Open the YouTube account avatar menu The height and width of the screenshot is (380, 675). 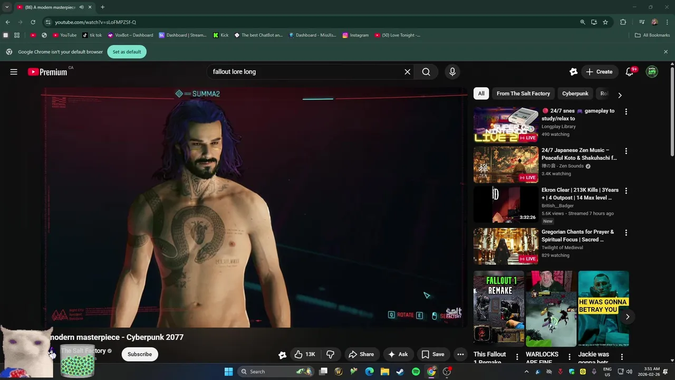652,72
